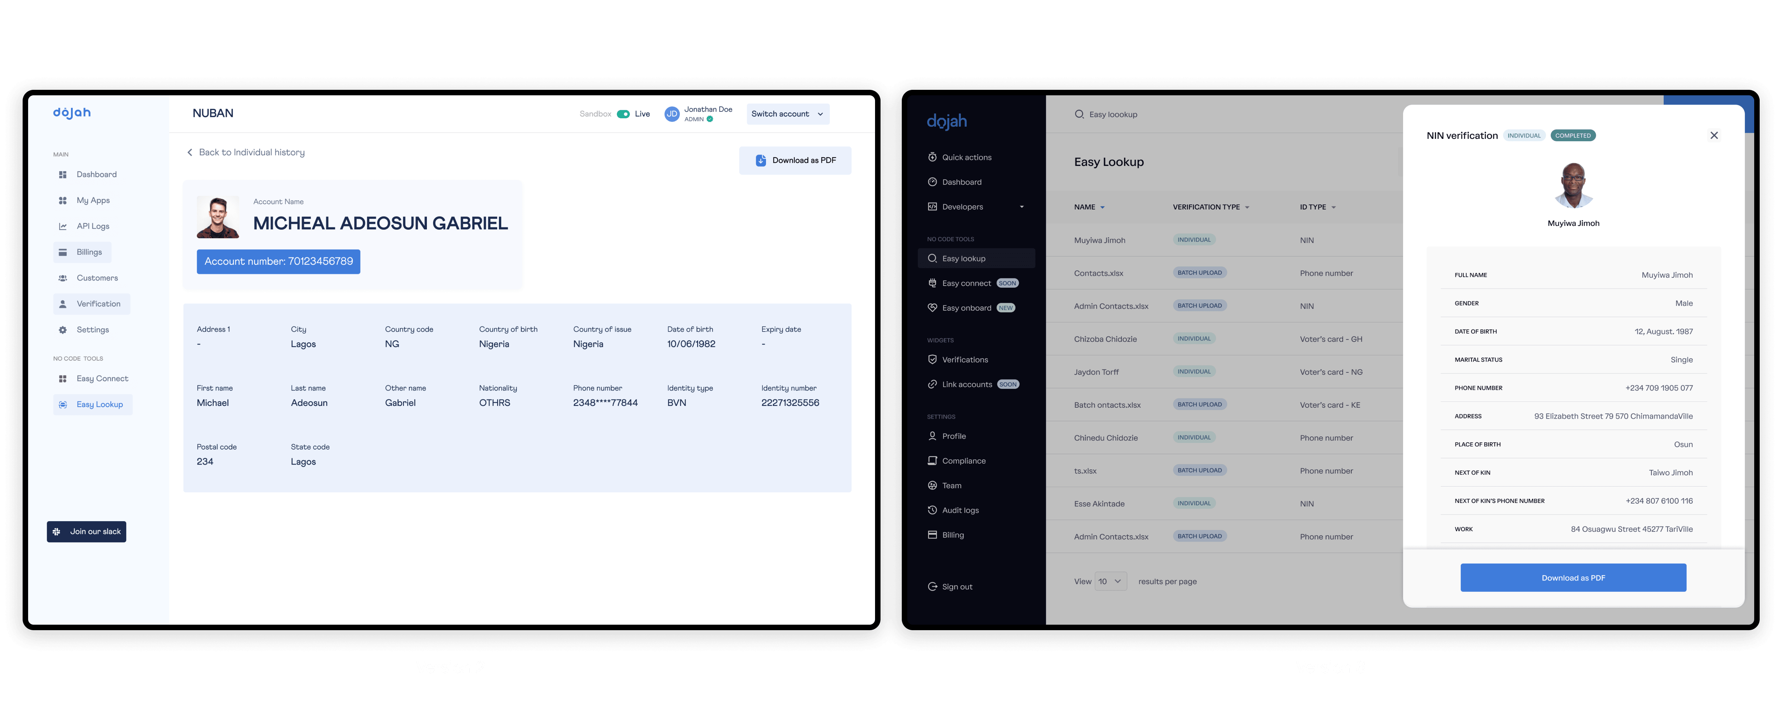
Task: Click Identity number 22271325556 value
Action: pyautogui.click(x=790, y=403)
